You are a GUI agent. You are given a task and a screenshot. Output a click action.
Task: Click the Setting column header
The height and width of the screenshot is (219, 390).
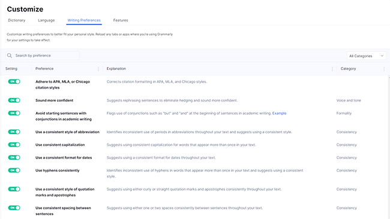coord(11,69)
